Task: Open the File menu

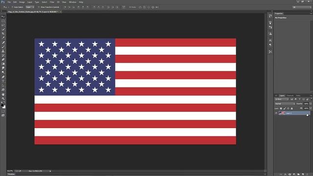Action: coord(9,2)
